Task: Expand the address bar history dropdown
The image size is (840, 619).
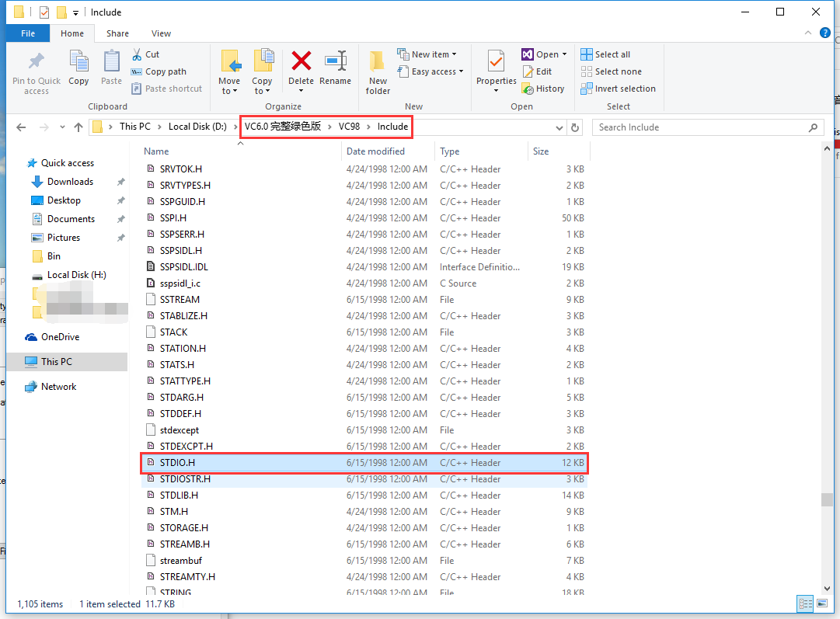Action: coord(559,127)
